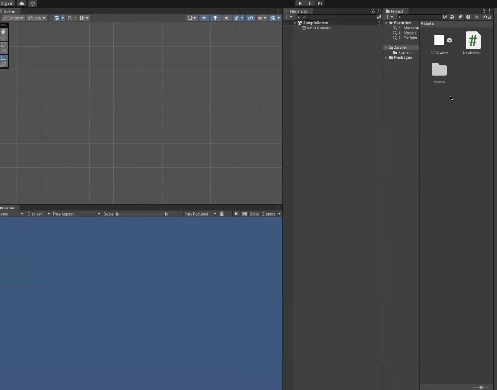Open the Free Aspect dropdown

[x=76, y=214]
